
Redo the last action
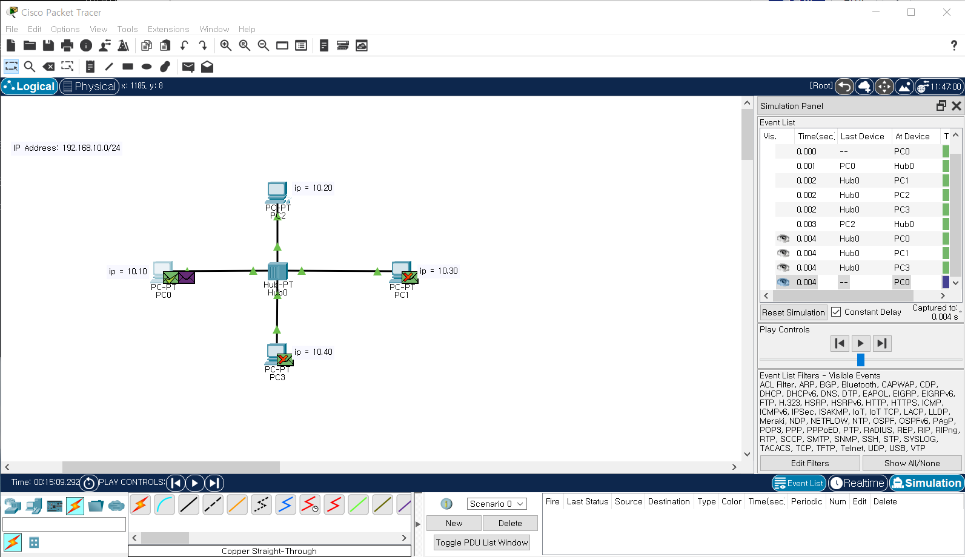[203, 45]
